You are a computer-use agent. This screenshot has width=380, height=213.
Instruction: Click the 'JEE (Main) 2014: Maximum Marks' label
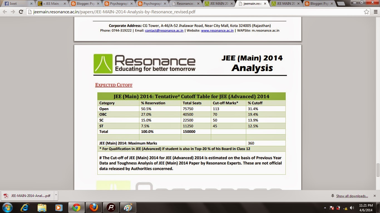tap(128, 143)
